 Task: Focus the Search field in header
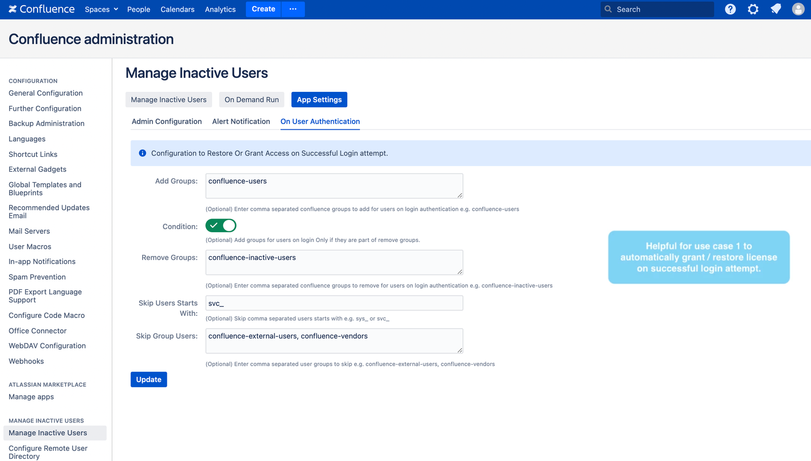click(x=657, y=9)
